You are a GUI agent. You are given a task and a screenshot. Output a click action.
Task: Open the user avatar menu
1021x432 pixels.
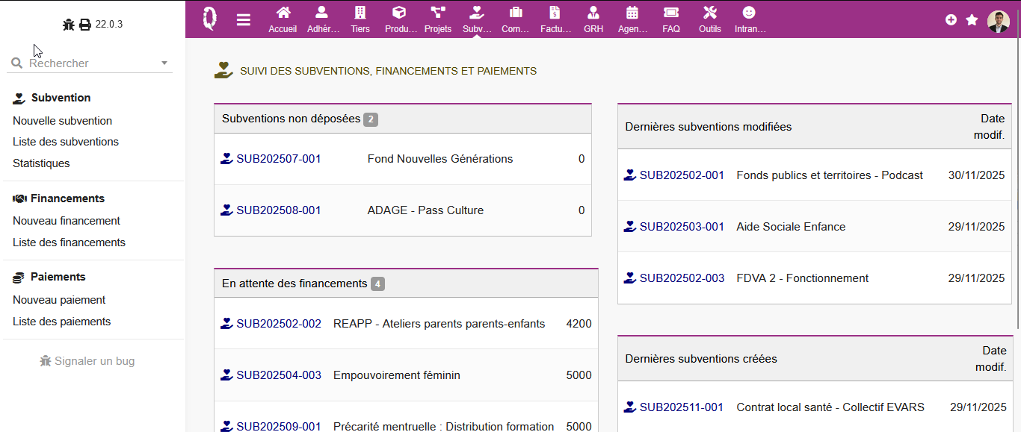pos(999,21)
